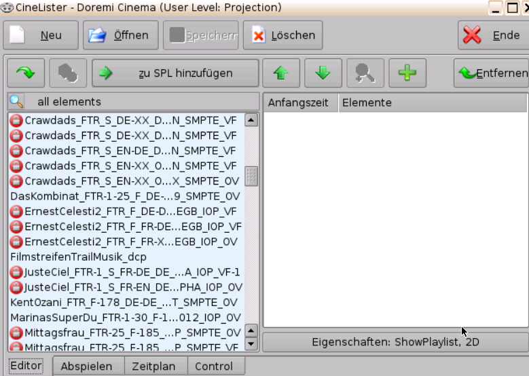The width and height of the screenshot is (529, 376).
Task: Quit with the Ende button
Action: coord(492,35)
